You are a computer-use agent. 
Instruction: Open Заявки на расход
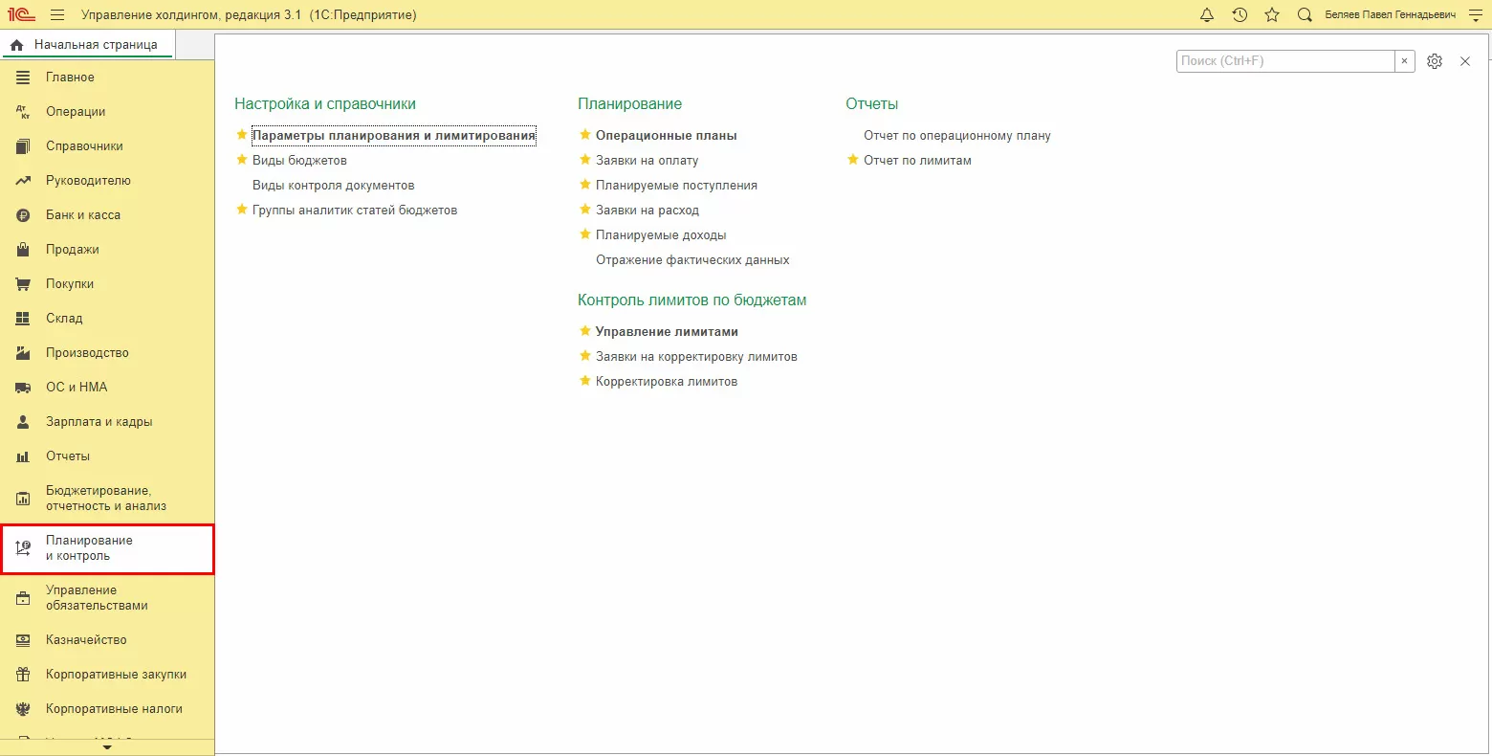(647, 211)
